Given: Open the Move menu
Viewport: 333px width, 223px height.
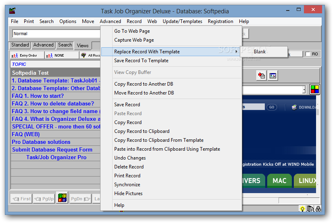Looking at the screenshot, I should [88, 21].
